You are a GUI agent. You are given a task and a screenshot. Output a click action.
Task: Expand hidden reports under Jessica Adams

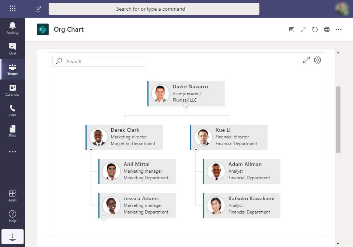point(104,218)
